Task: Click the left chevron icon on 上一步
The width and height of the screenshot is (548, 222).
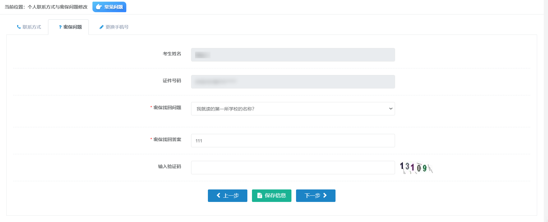Action: coord(218,195)
